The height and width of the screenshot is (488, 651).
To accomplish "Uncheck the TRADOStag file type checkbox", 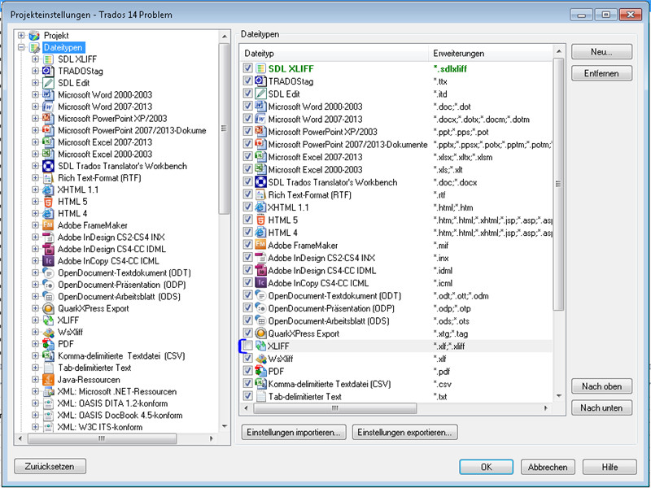I will [x=248, y=81].
